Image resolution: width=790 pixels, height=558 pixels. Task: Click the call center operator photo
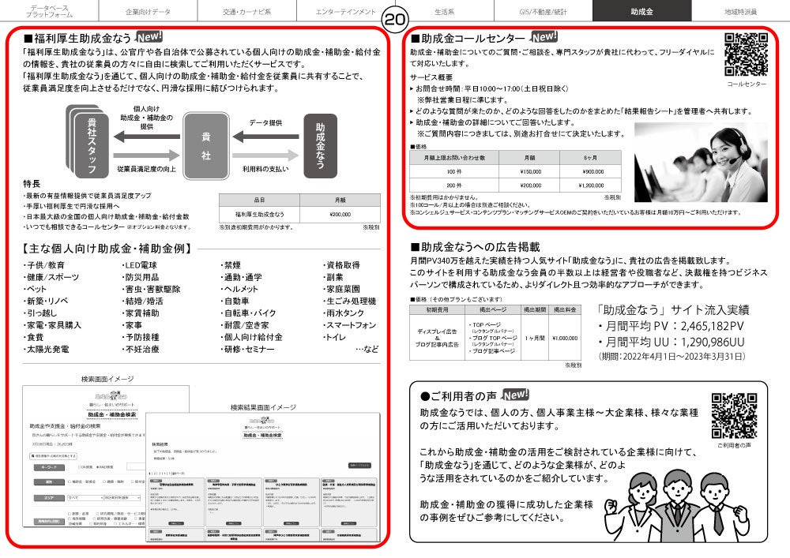click(x=701, y=162)
